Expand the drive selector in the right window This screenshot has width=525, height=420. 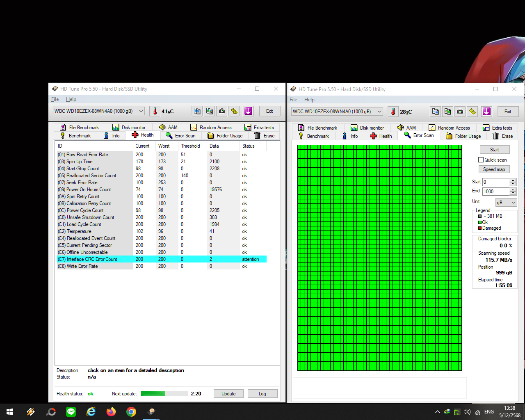(379, 112)
